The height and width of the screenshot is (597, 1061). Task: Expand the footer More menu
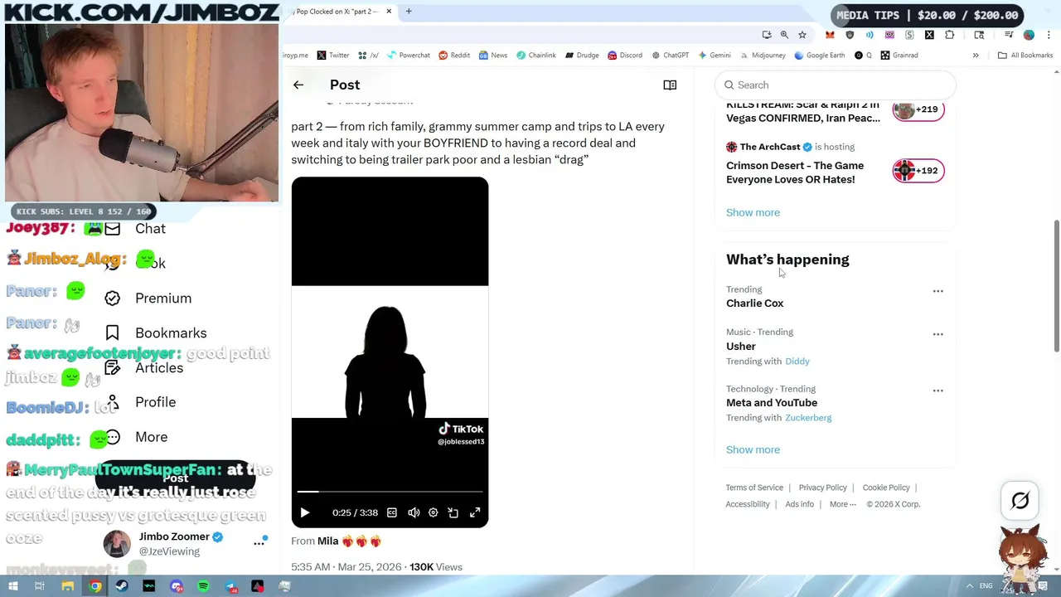842,504
